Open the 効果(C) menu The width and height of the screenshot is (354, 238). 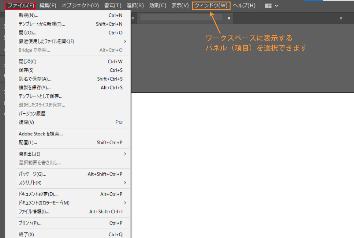[158, 5]
